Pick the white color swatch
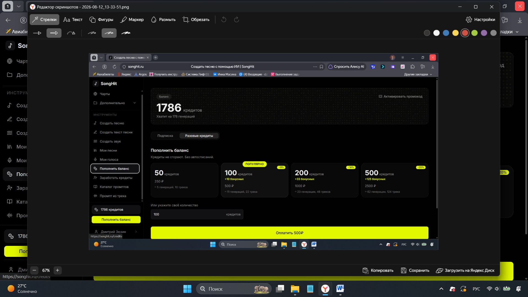The width and height of the screenshot is (528, 297). click(436, 33)
